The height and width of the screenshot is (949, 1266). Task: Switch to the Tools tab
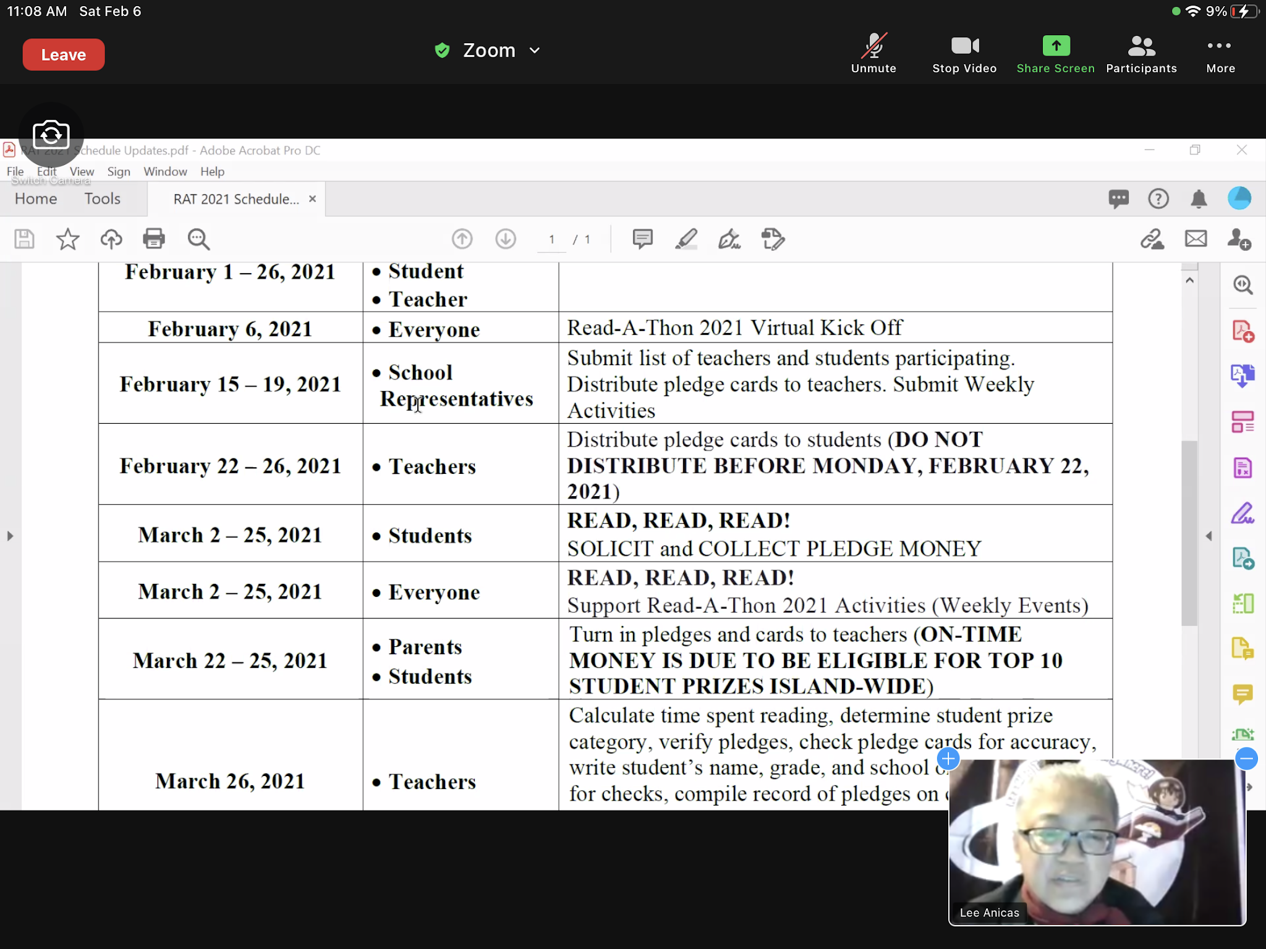[102, 199]
